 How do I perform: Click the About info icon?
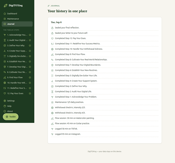click(x=5, y=111)
